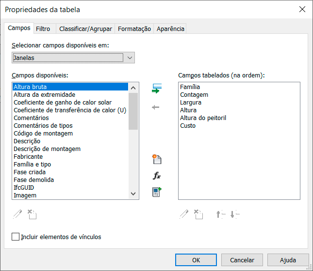Select Fase demolida field

pyautogui.click(x=70, y=180)
